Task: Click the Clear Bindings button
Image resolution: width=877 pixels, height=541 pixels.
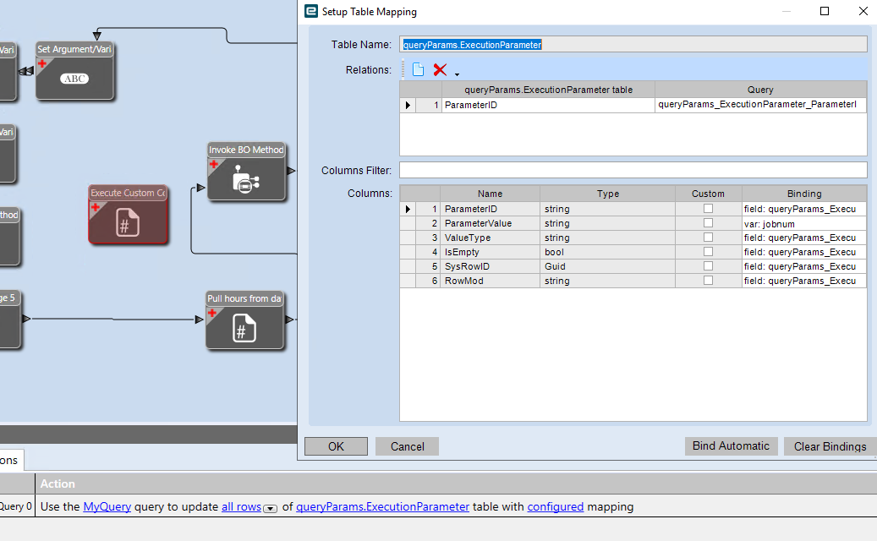Action: [x=830, y=446]
